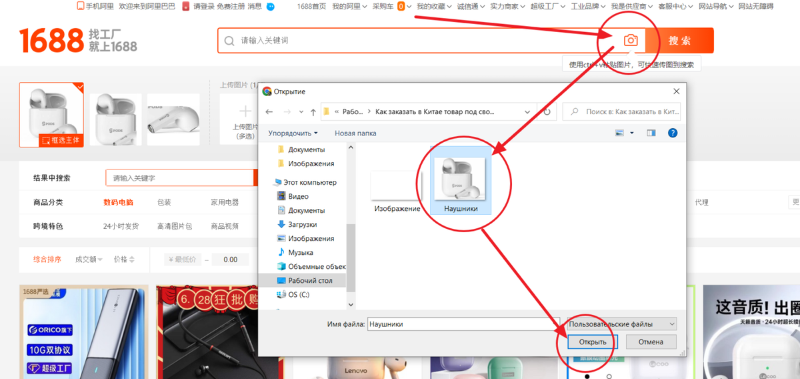Click the Refresh icon in file dialog
Screen dimensions: 800x379
point(547,111)
